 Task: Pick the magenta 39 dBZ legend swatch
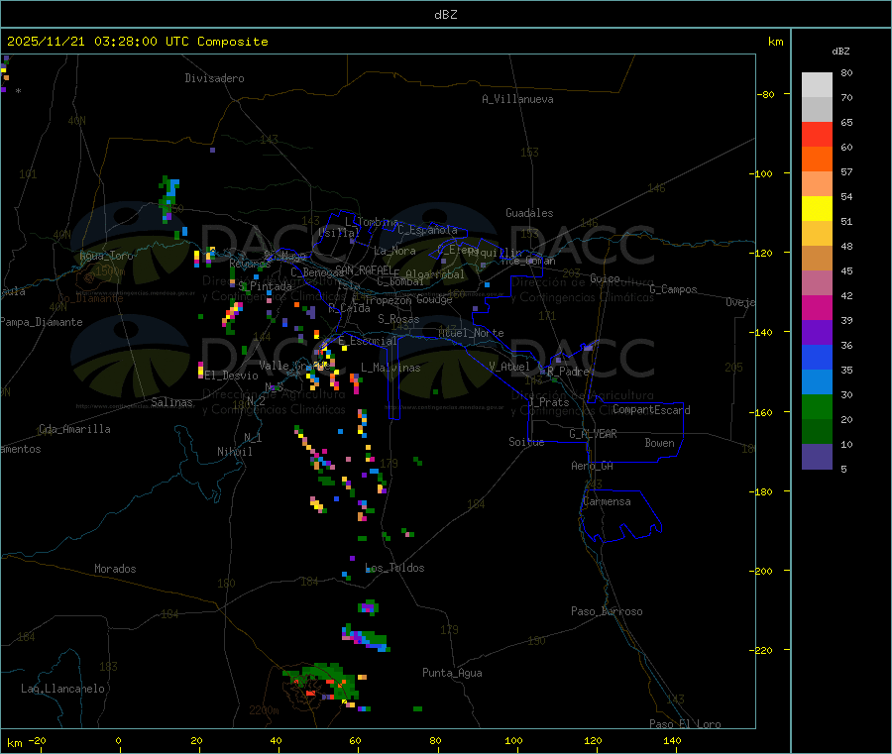pyautogui.click(x=817, y=307)
